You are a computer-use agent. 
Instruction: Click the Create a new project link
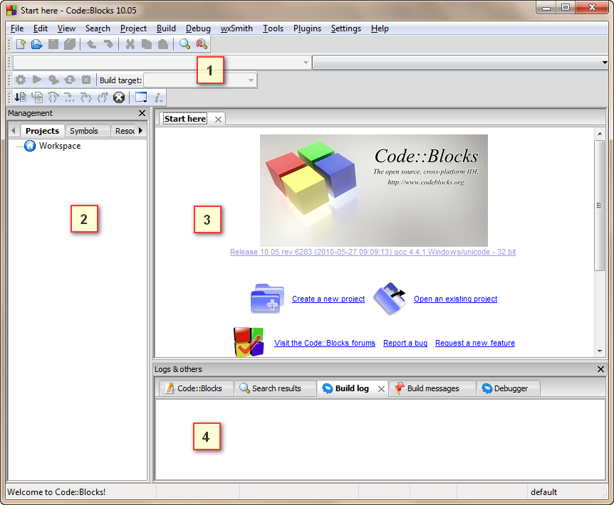point(328,299)
